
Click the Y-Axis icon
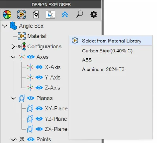30,77
